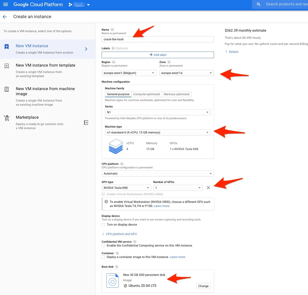Click the Marketplace shopping cart icon
This screenshot has height=295, width=308.
tap(6, 118)
